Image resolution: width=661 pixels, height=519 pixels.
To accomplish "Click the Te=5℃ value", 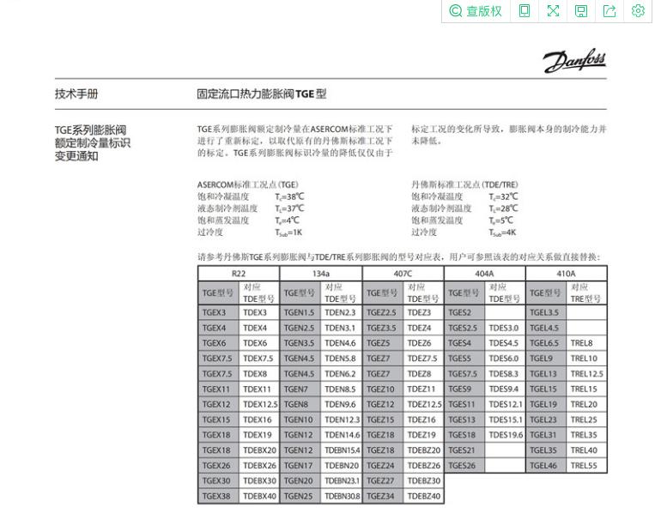I will (501, 220).
